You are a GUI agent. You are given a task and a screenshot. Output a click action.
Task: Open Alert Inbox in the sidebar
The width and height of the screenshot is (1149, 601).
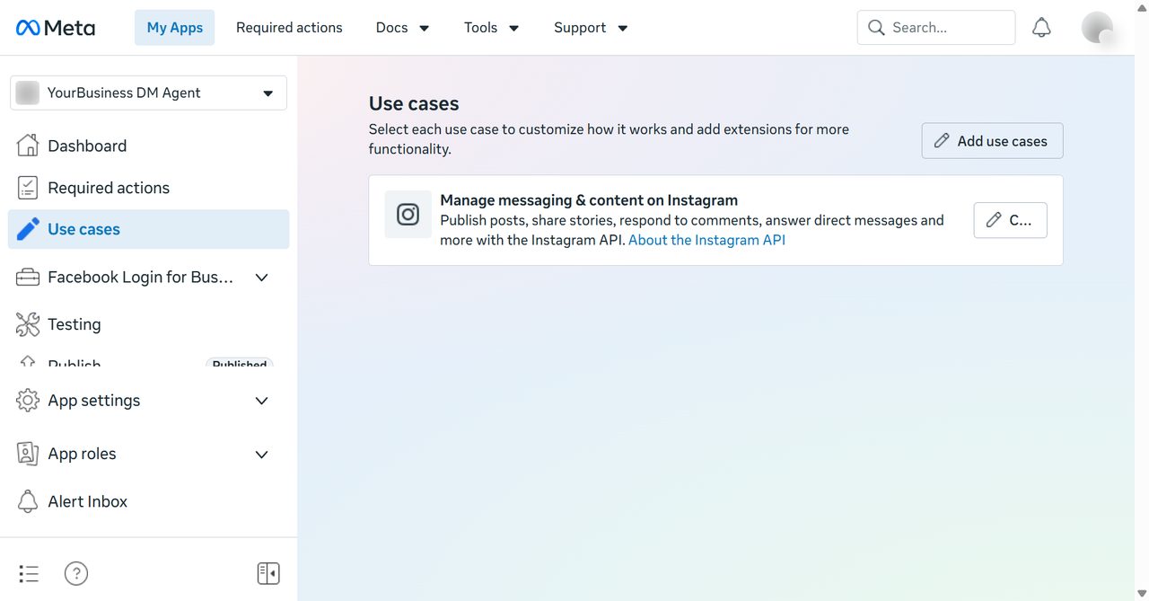point(148,501)
